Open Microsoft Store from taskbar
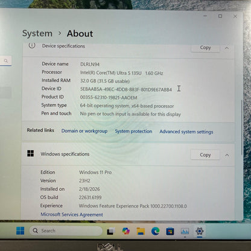The width and height of the screenshot is (251, 251). click(x=170, y=231)
